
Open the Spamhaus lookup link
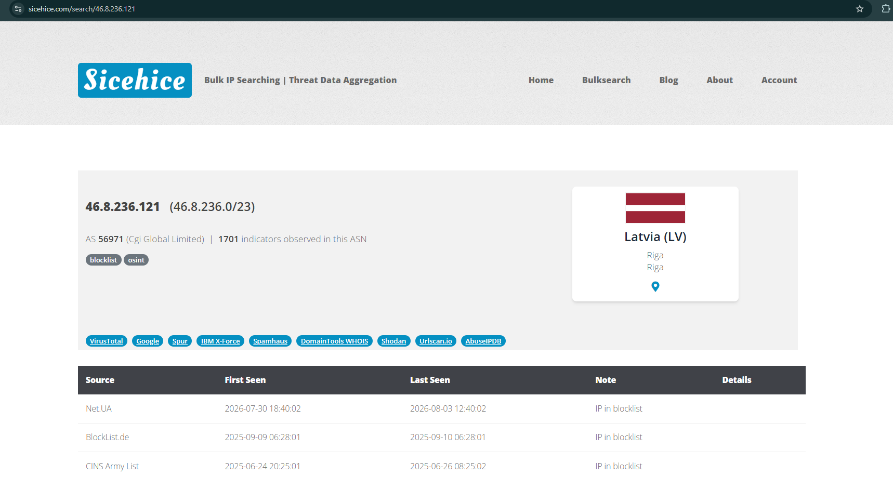coord(270,341)
